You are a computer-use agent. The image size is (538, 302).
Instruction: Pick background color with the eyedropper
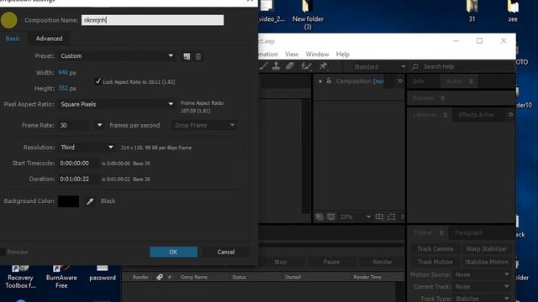click(x=90, y=201)
